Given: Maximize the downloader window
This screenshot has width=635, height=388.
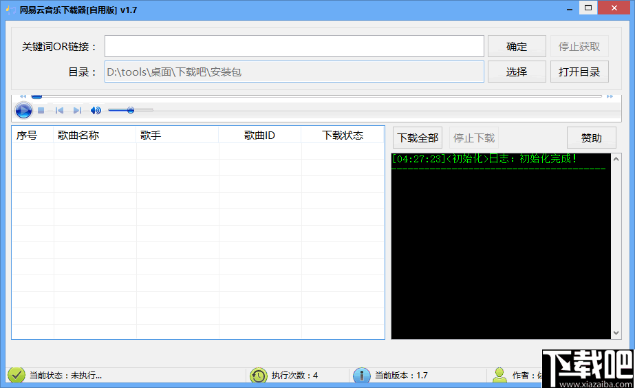Looking at the screenshot, I should [x=588, y=8].
